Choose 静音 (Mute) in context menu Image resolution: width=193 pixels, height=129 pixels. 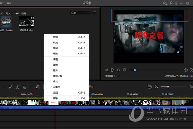pyautogui.click(x=66, y=70)
